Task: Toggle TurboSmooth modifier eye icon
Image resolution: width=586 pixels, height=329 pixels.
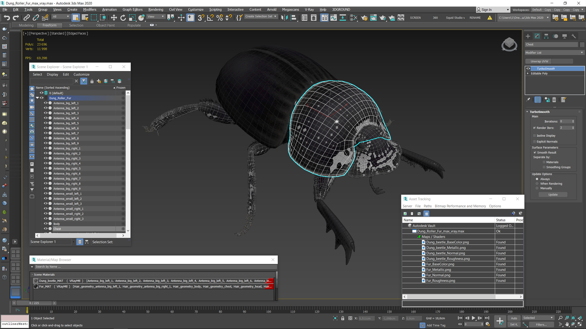Action: coord(528,69)
